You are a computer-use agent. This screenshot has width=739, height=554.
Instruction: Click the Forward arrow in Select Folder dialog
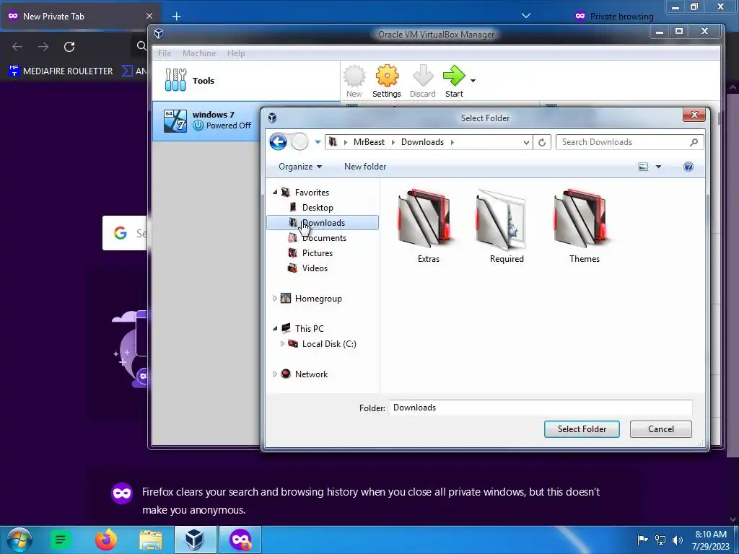tap(299, 142)
